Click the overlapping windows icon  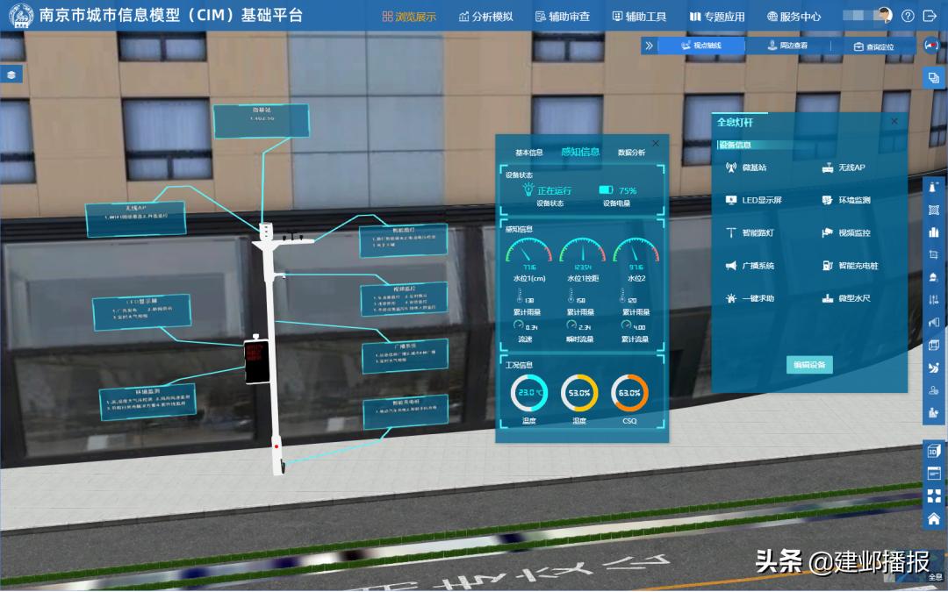934,78
